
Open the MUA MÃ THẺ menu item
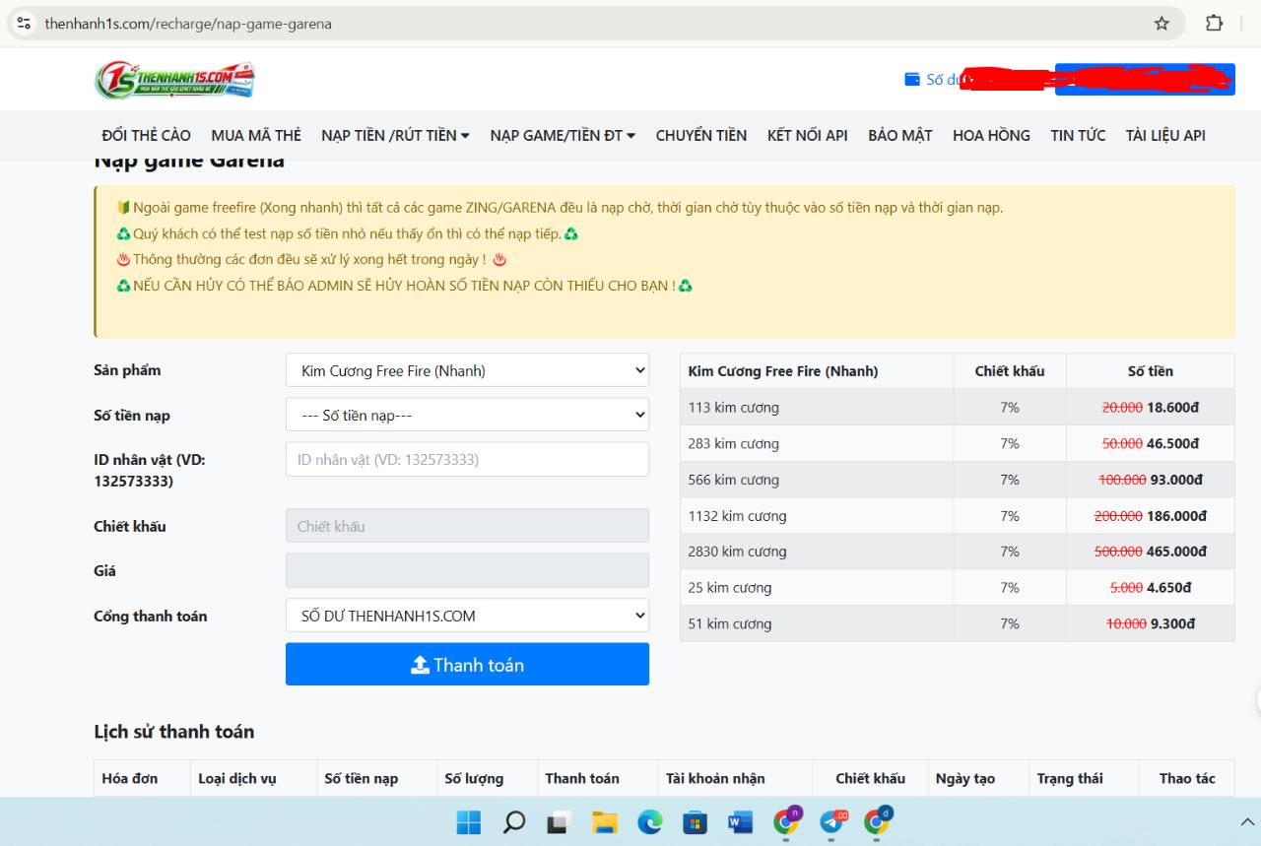[x=256, y=136]
